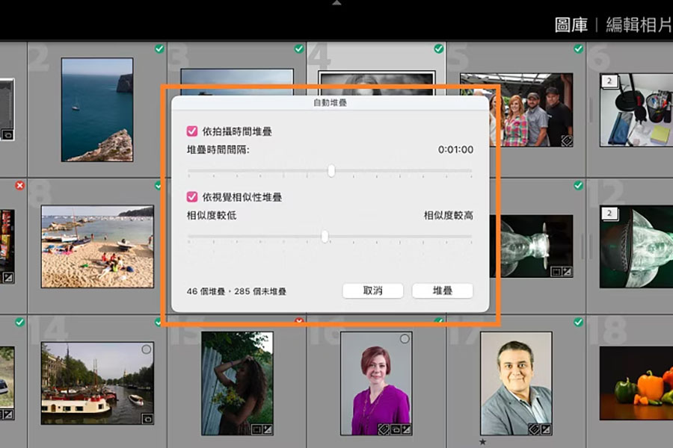Click keyword tag badge on group photo

[x=567, y=139]
